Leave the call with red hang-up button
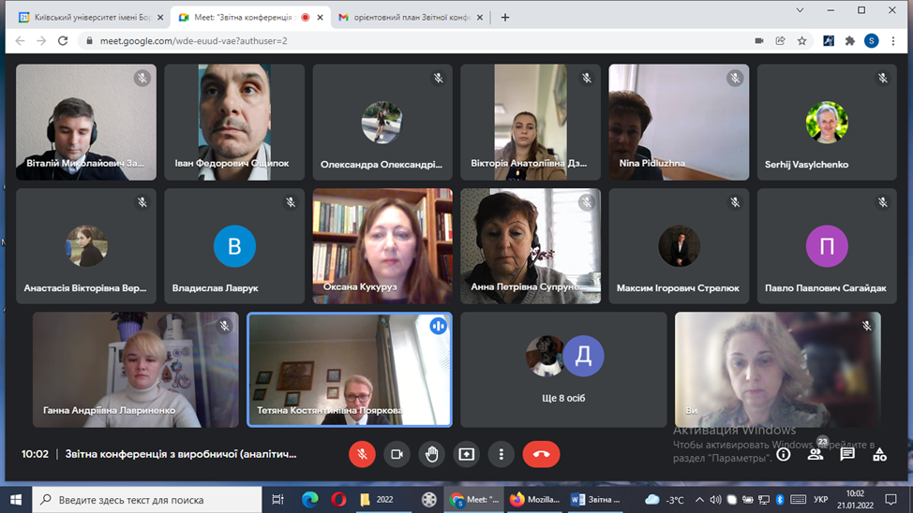913x513 pixels. click(541, 454)
